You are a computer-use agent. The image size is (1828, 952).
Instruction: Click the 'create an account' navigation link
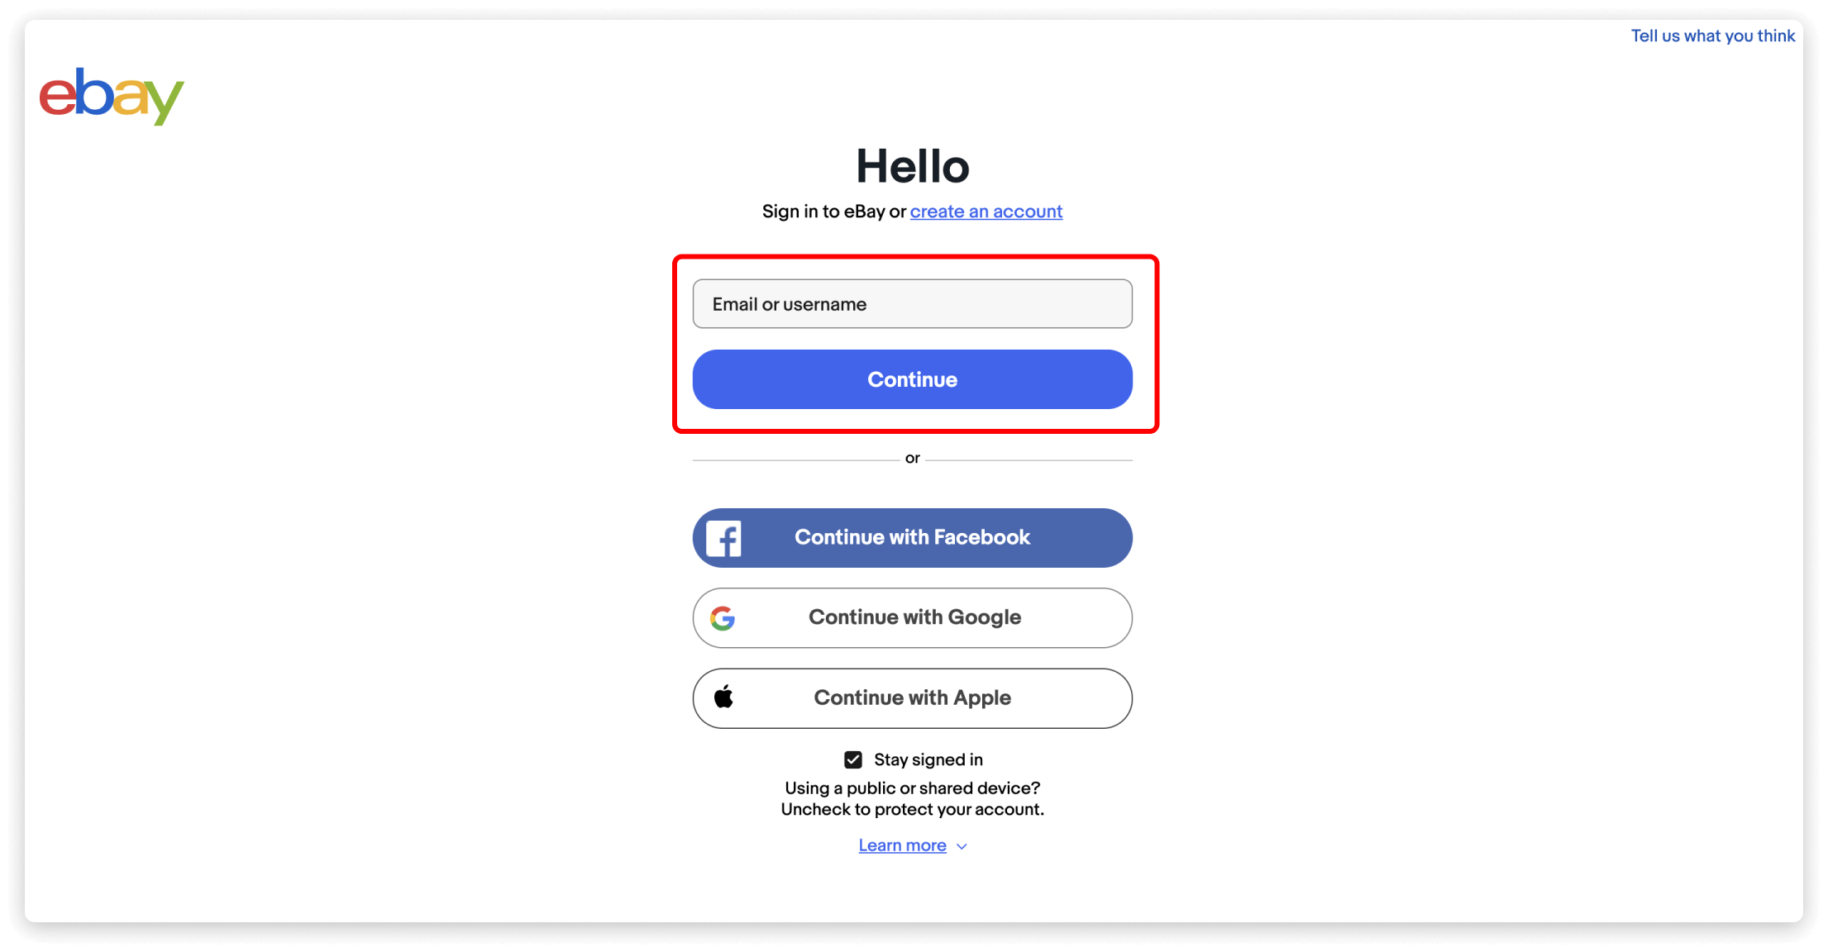tap(986, 210)
